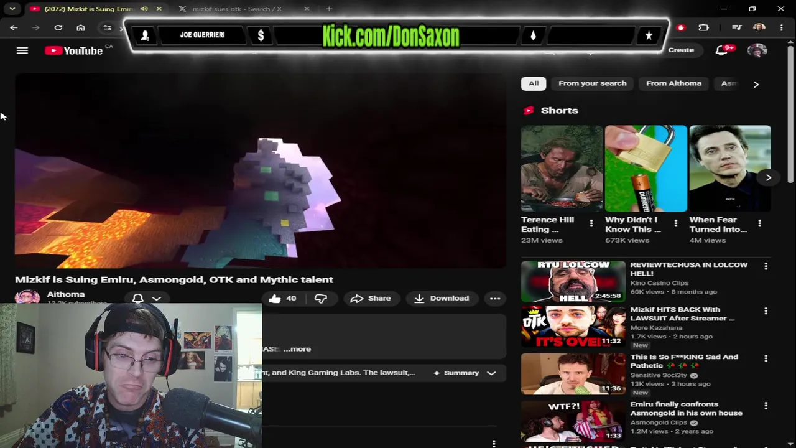Show next Shorts with carousel arrow

pos(768,177)
